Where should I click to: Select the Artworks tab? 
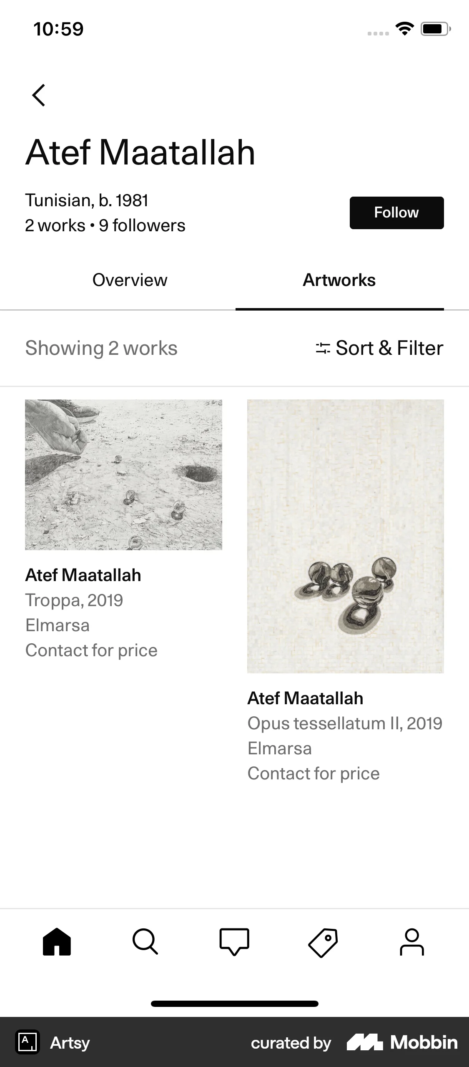[339, 280]
